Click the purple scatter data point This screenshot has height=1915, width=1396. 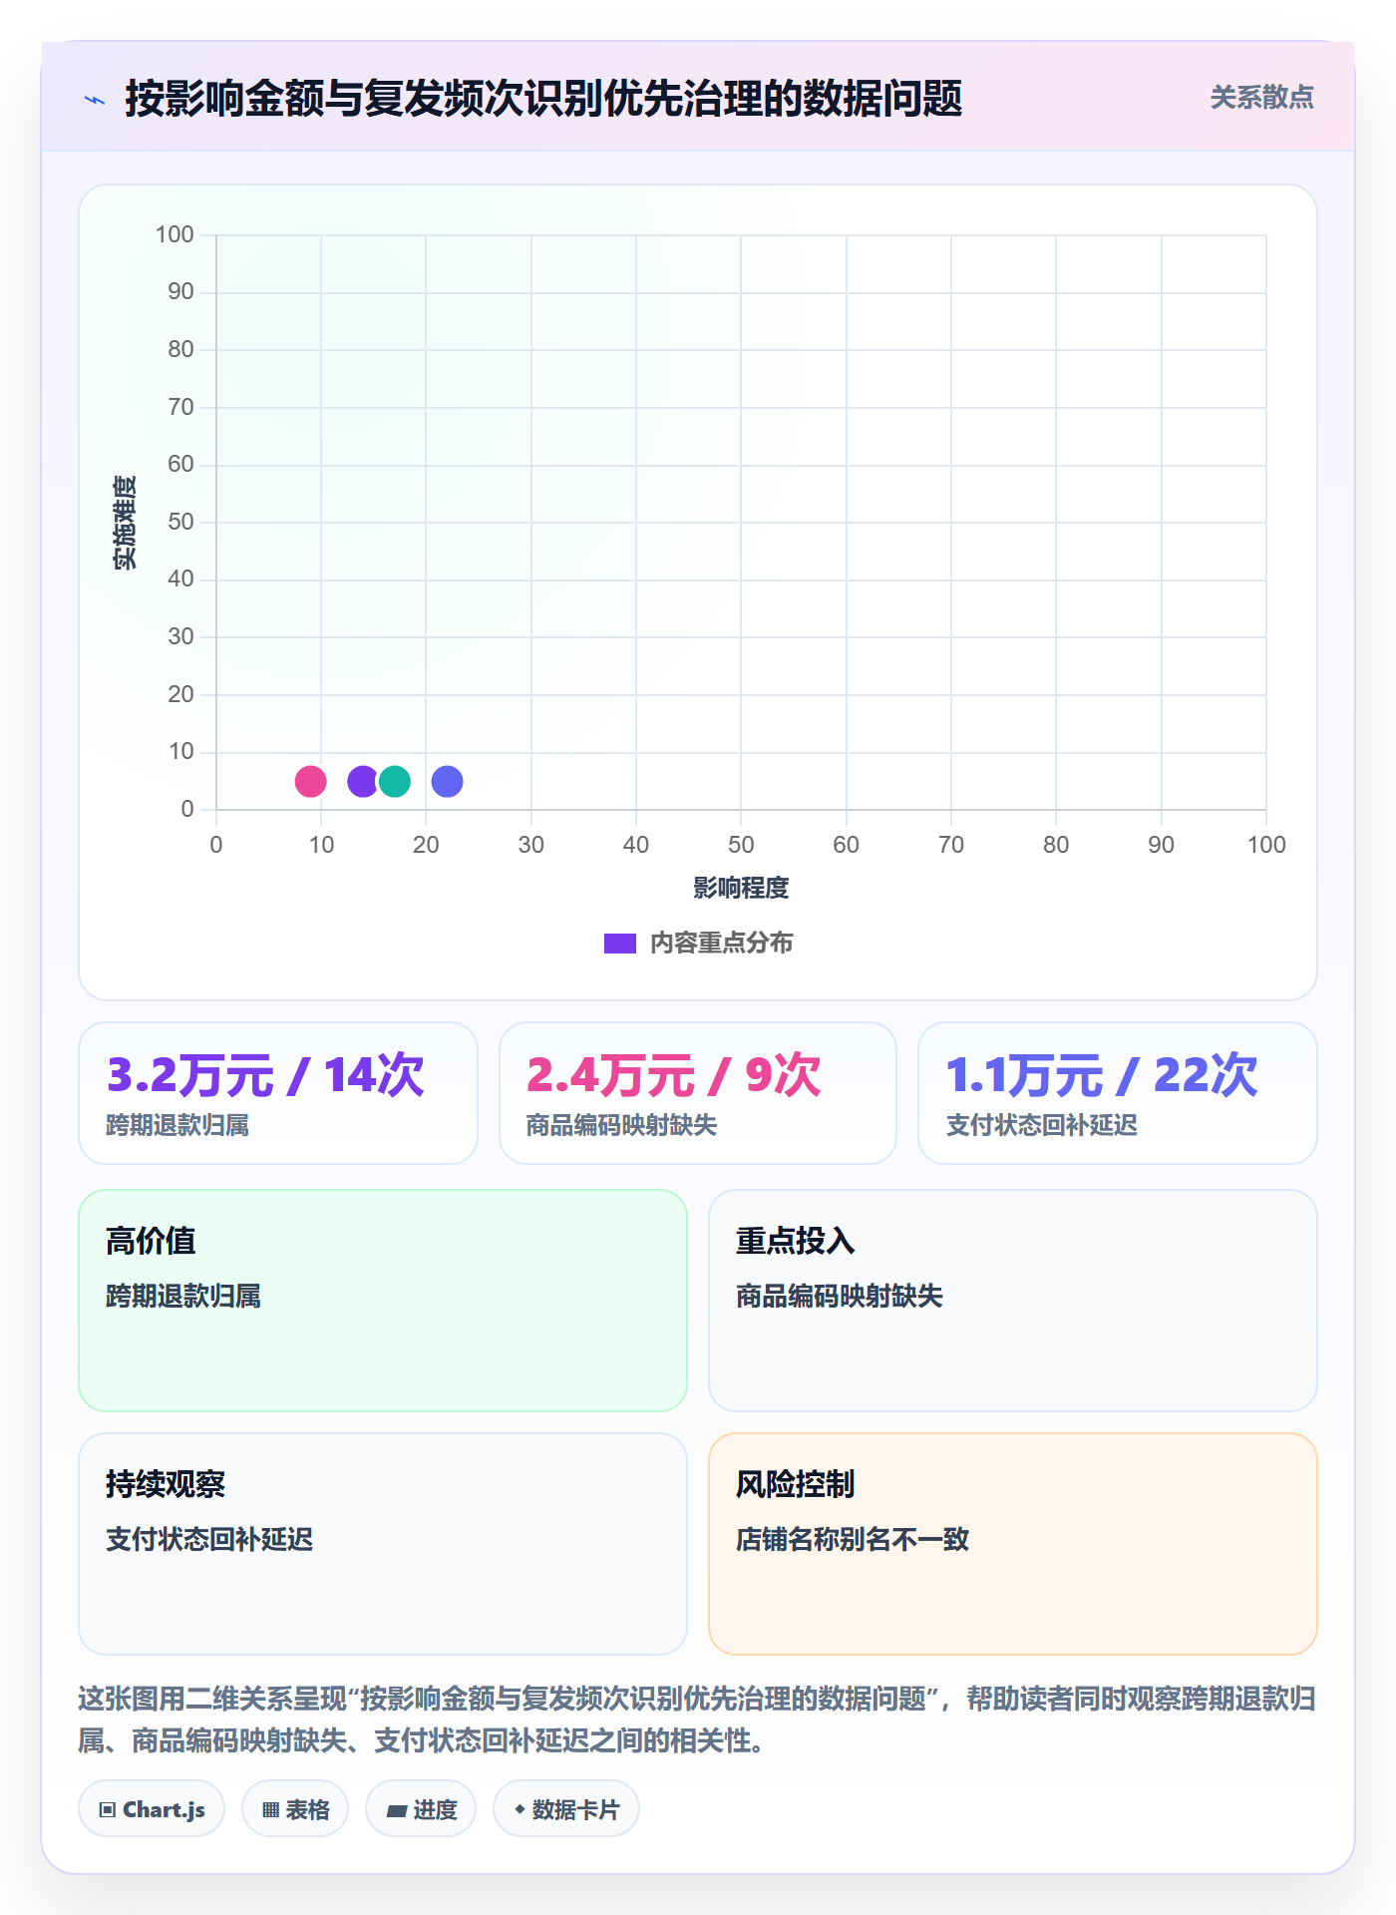(x=361, y=781)
